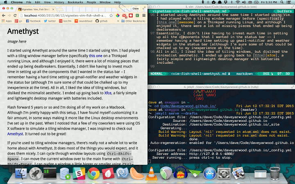This screenshot has width=295, height=184.
Task: Open a new tab in Chrome
Action: click(60, 9)
